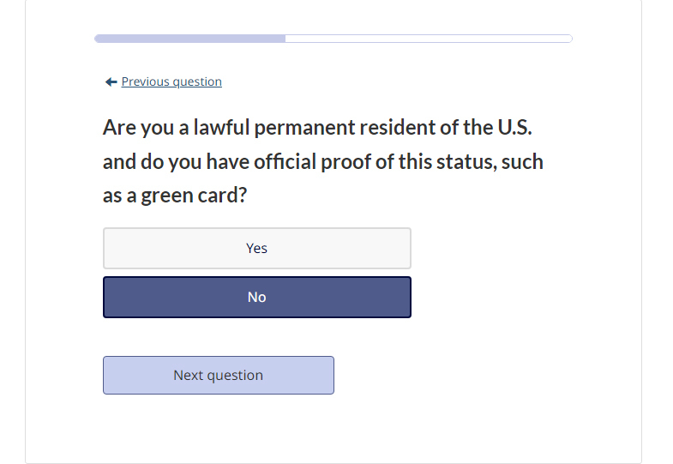Screen dimensions: 673x464
Task: Click the filled portion of the progress bar
Action: click(190, 39)
